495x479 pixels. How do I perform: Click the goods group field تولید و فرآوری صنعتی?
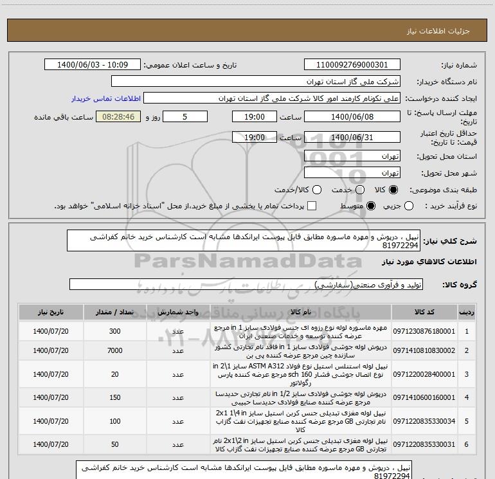pyautogui.click(x=246, y=284)
